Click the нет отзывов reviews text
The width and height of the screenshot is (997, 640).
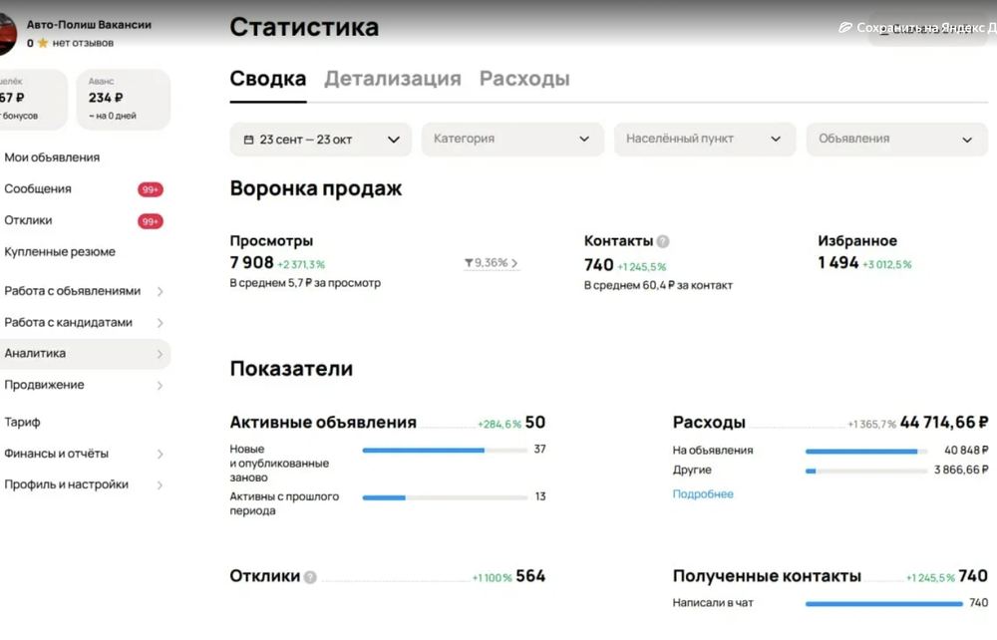click(x=83, y=43)
